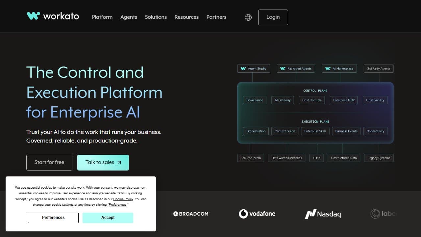Select Context Graph in the diagram
Image resolution: width=421 pixels, height=237 pixels.
tap(285, 131)
